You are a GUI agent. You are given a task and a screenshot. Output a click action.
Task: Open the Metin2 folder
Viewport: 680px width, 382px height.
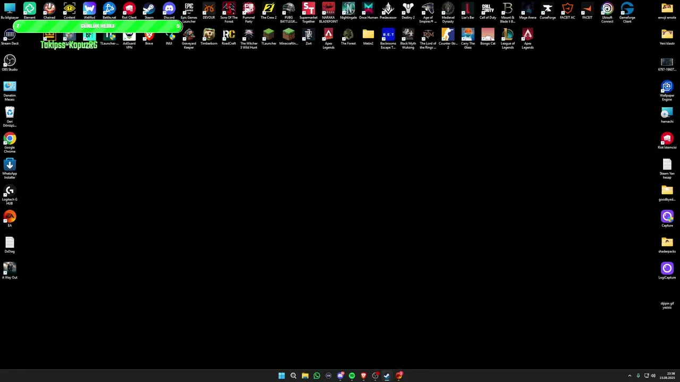point(368,37)
